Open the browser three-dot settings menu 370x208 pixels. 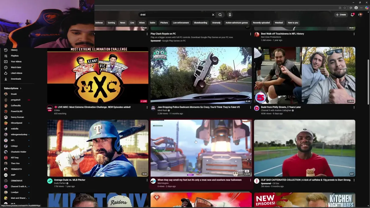pos(361,8)
